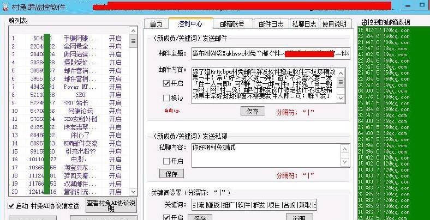Select group row 4 摄影爱好...
This screenshot has width=430, height=220.
pos(69,63)
